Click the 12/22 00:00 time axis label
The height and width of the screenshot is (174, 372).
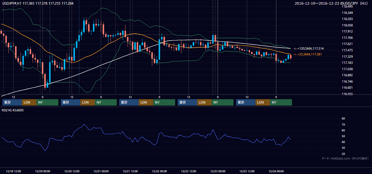[x=159, y=171]
